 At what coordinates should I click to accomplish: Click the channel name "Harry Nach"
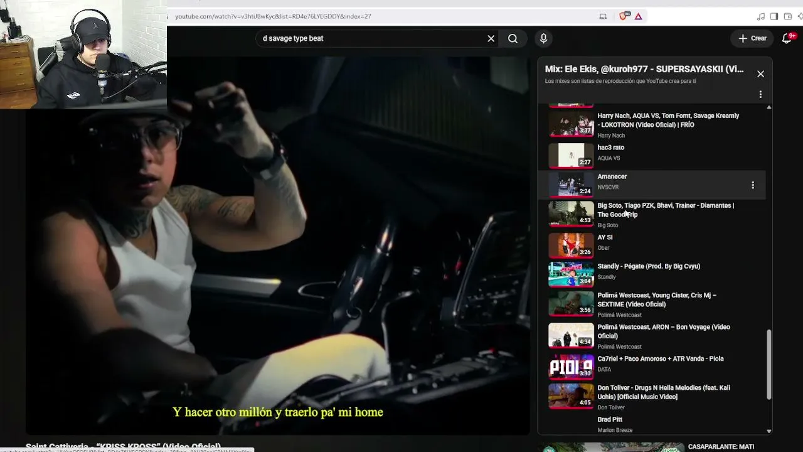tap(611, 136)
